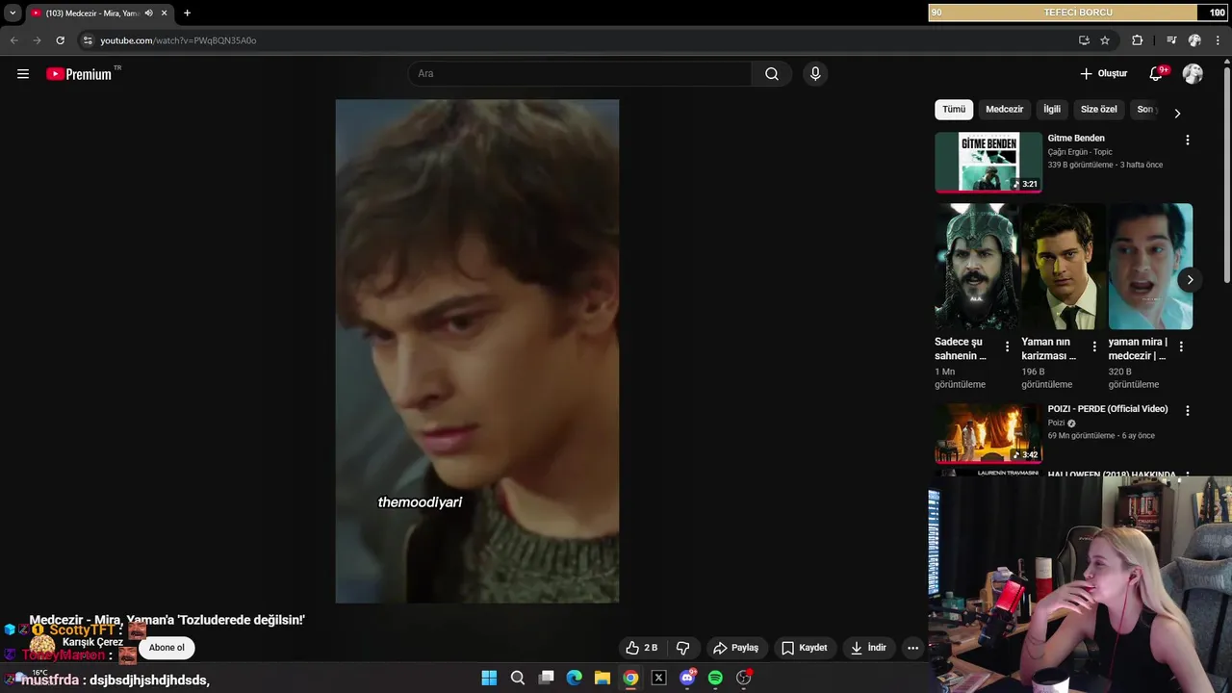Open site information icon in address bar
1232x693 pixels.
(x=87, y=40)
